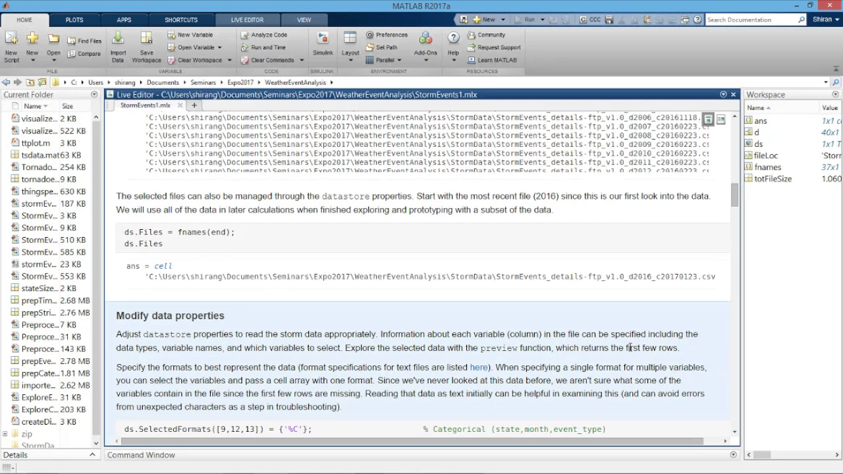This screenshot has height=474, width=843.
Task: Open the Add-Ons dropdown
Action: 425,61
